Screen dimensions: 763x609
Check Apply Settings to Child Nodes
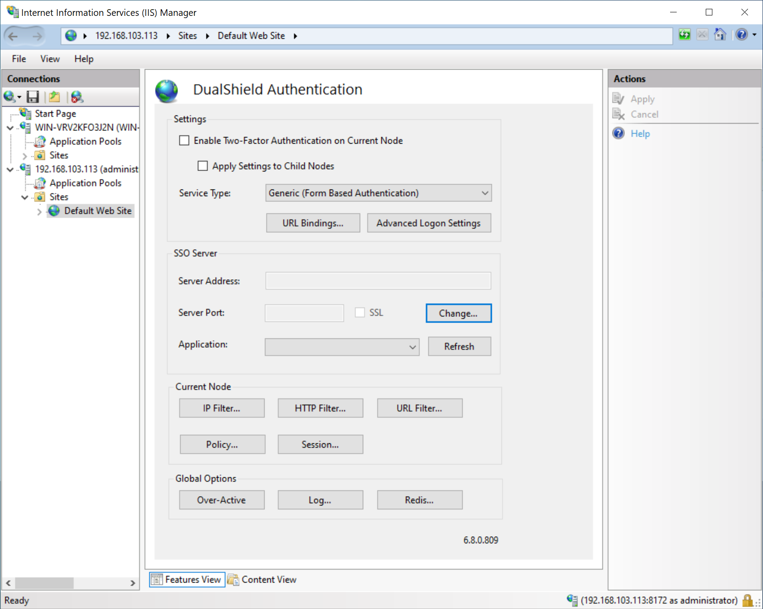pos(203,166)
